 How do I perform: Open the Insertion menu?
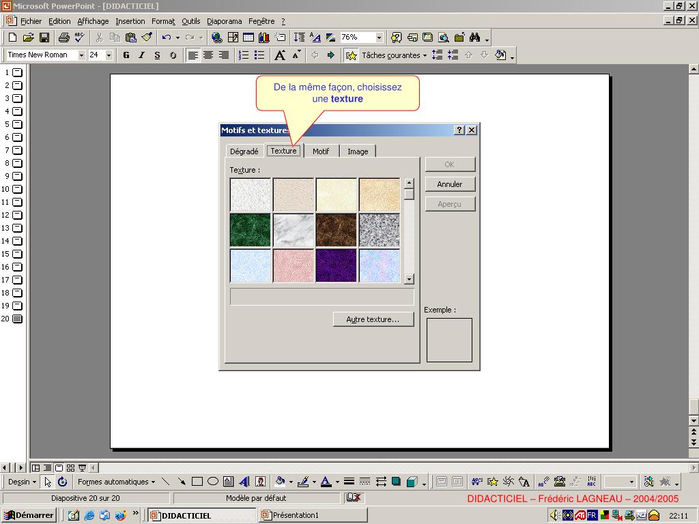pyautogui.click(x=130, y=21)
